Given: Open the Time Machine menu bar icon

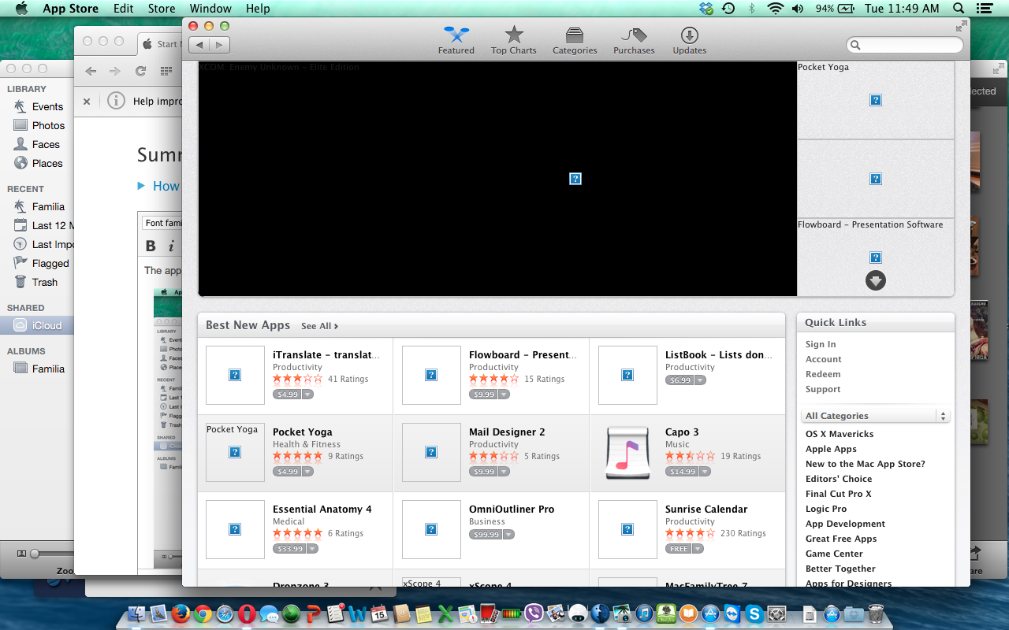Looking at the screenshot, I should (728, 9).
